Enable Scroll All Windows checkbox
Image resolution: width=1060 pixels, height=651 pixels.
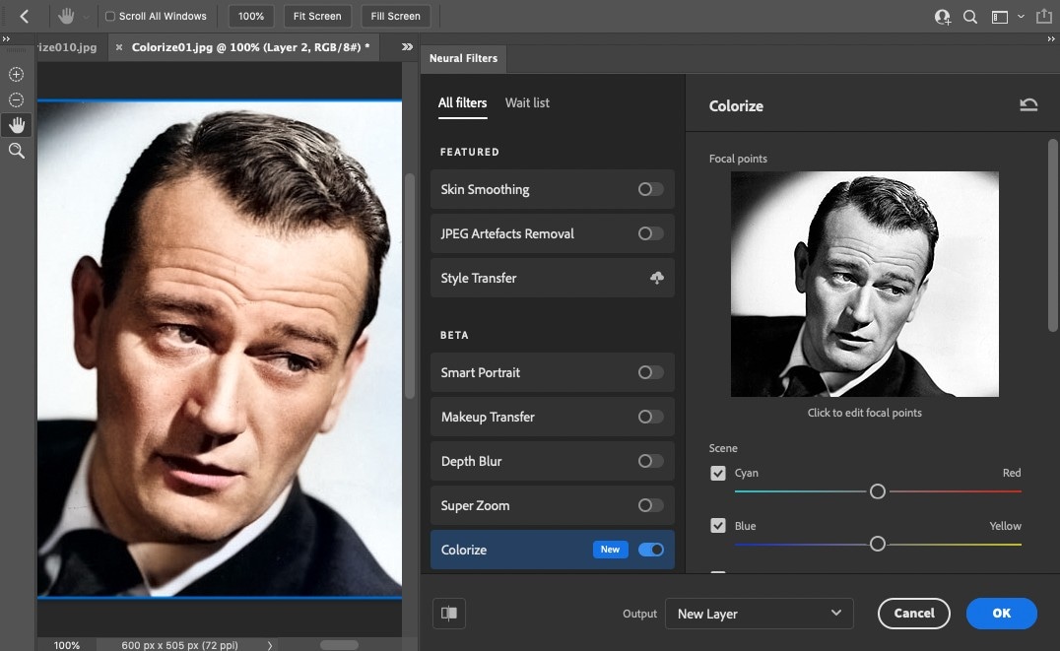point(110,16)
